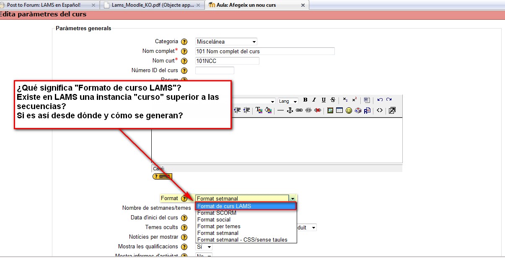
Task: Click the insert image icon
Action: [x=330, y=110]
